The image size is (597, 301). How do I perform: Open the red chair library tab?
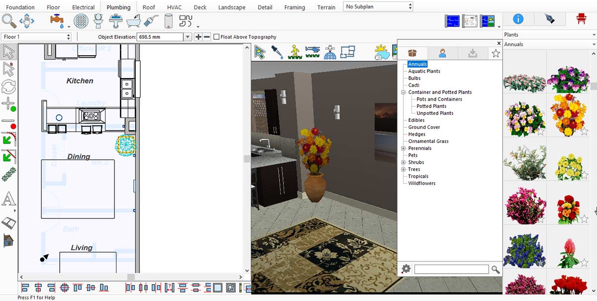click(x=581, y=19)
